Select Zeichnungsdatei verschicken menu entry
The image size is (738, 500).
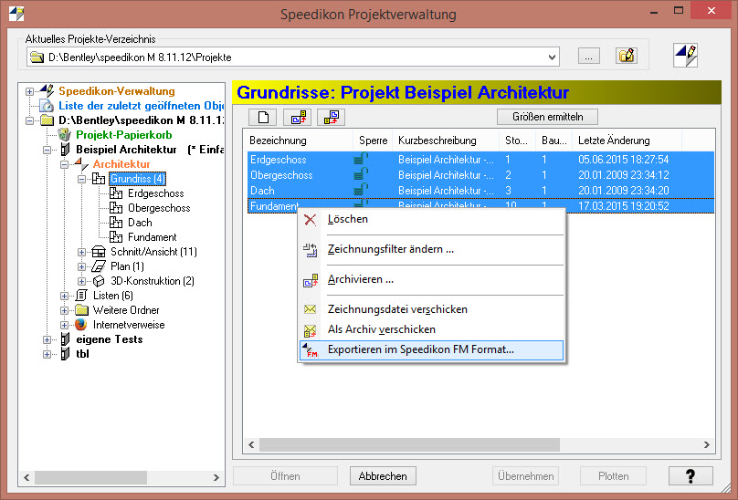tap(432, 309)
